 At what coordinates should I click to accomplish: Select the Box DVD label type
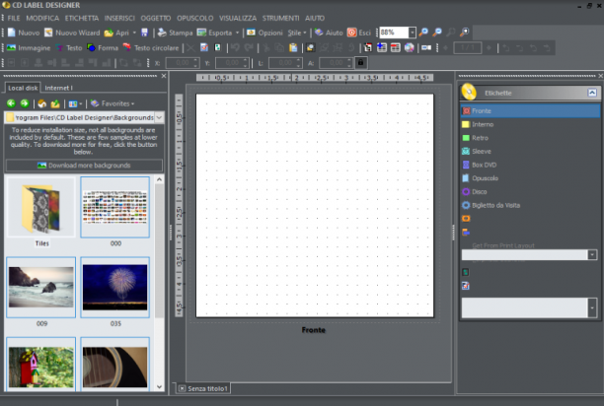tap(530, 165)
